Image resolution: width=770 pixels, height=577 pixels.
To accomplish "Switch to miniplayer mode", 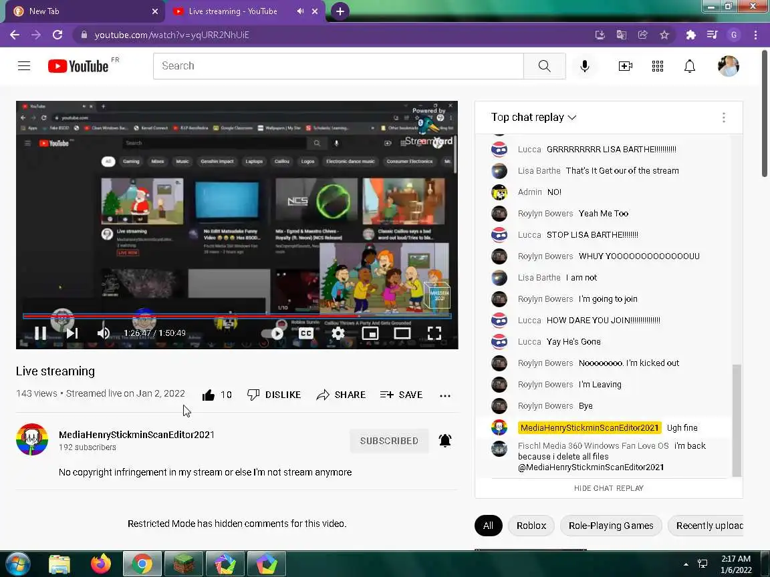I will click(370, 333).
